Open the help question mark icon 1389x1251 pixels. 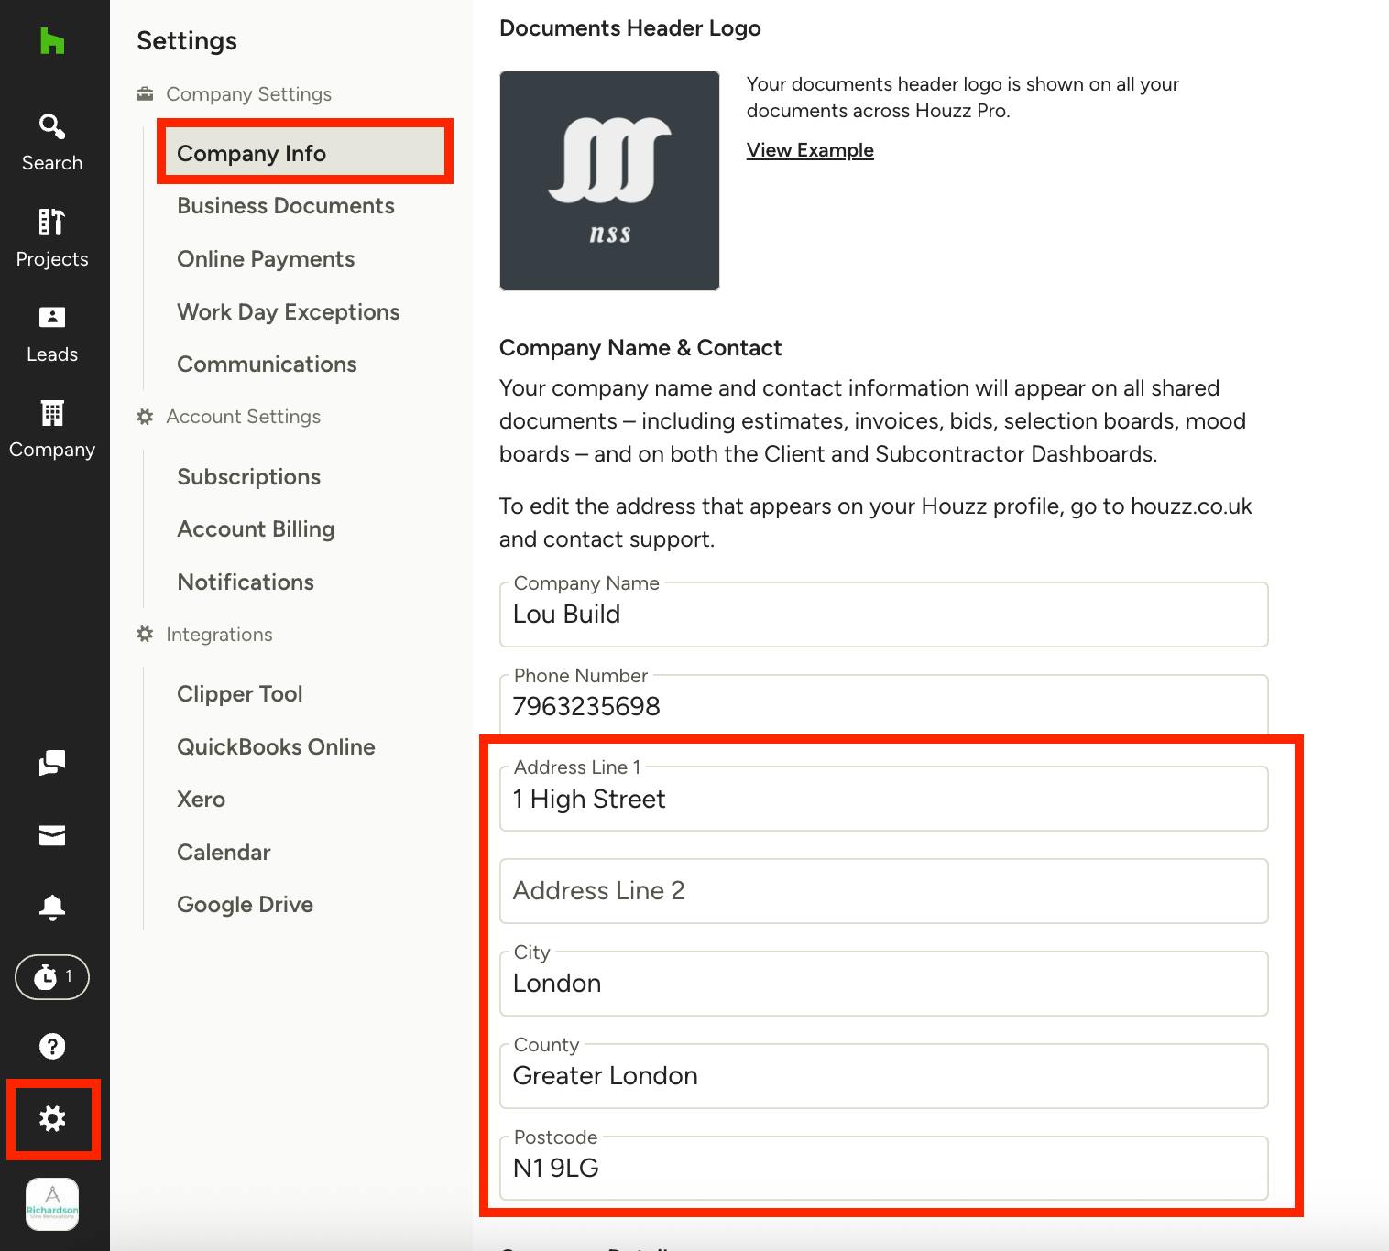click(52, 1046)
